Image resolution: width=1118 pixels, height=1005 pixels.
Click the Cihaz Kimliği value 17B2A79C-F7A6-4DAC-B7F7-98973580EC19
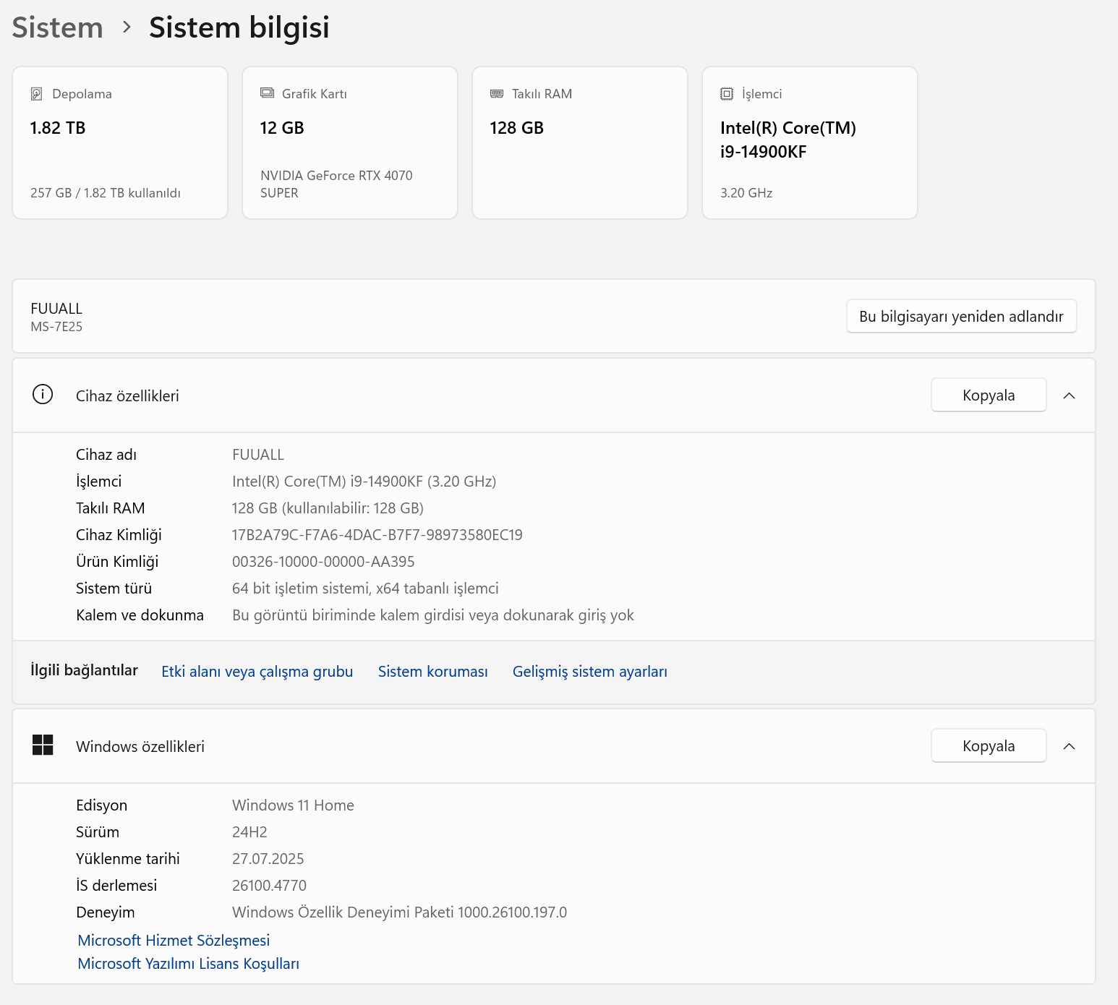click(x=377, y=535)
